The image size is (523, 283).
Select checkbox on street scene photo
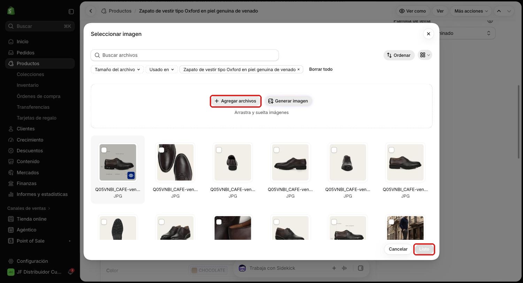pos(391,222)
